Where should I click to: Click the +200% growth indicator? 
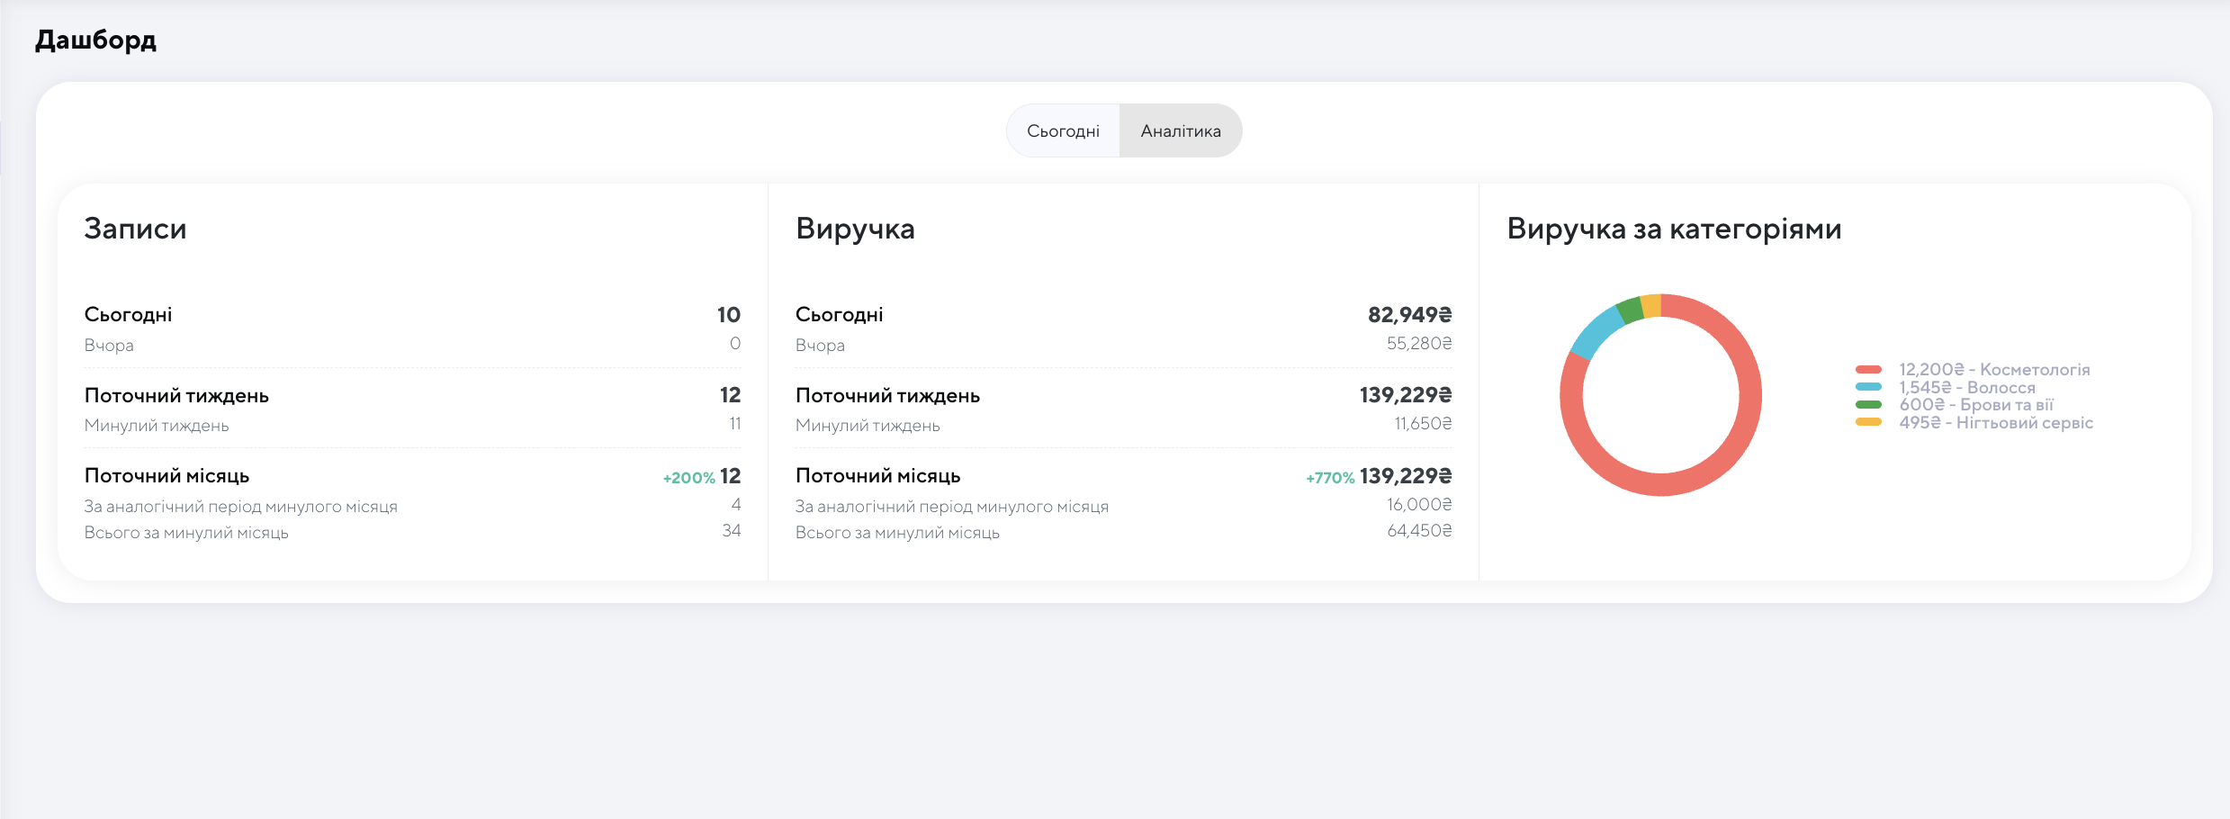pyautogui.click(x=688, y=478)
